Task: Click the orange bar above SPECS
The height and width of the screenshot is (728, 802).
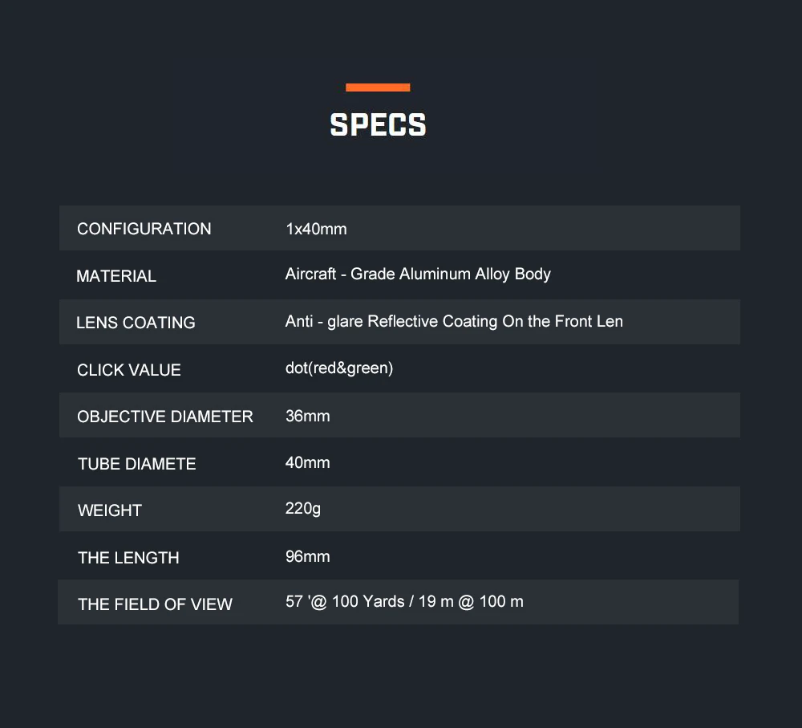Action: coord(378,87)
